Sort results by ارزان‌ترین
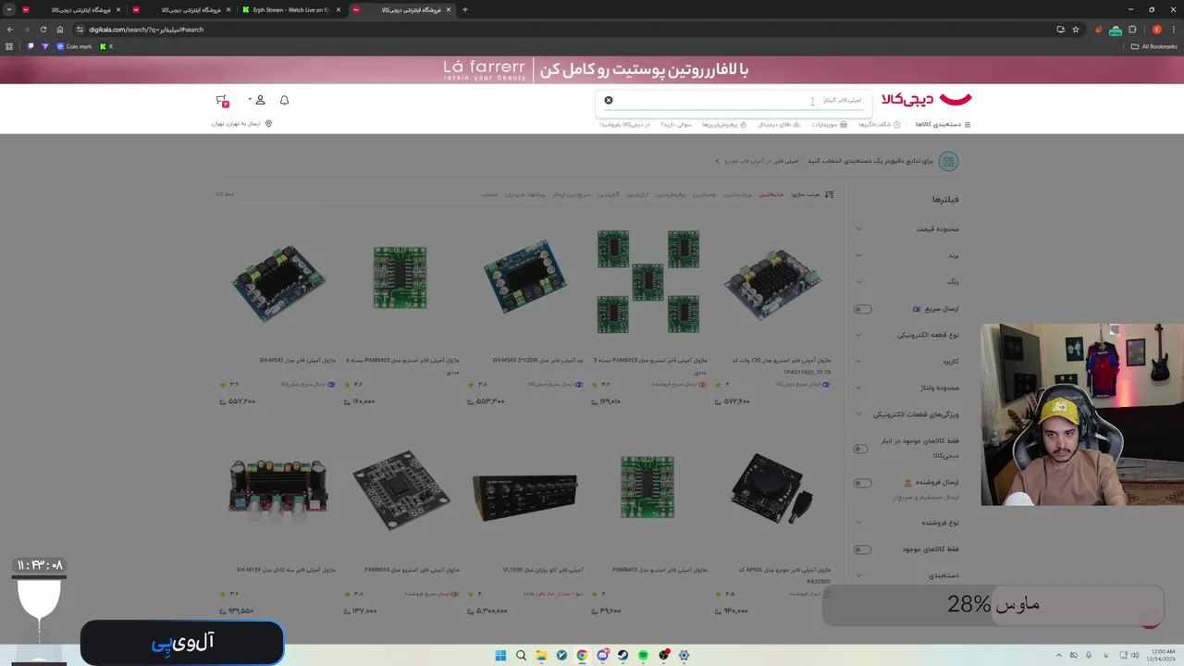 pyautogui.click(x=637, y=194)
